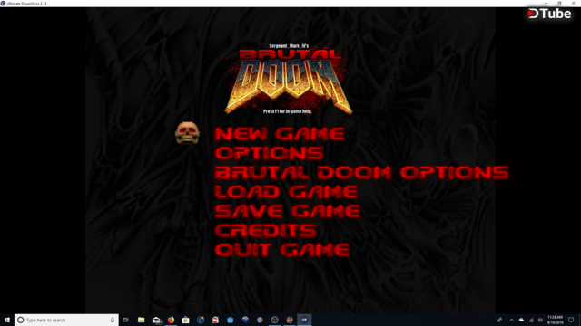Activate the microphone in the search box
The image size is (581, 326).
tap(113, 320)
